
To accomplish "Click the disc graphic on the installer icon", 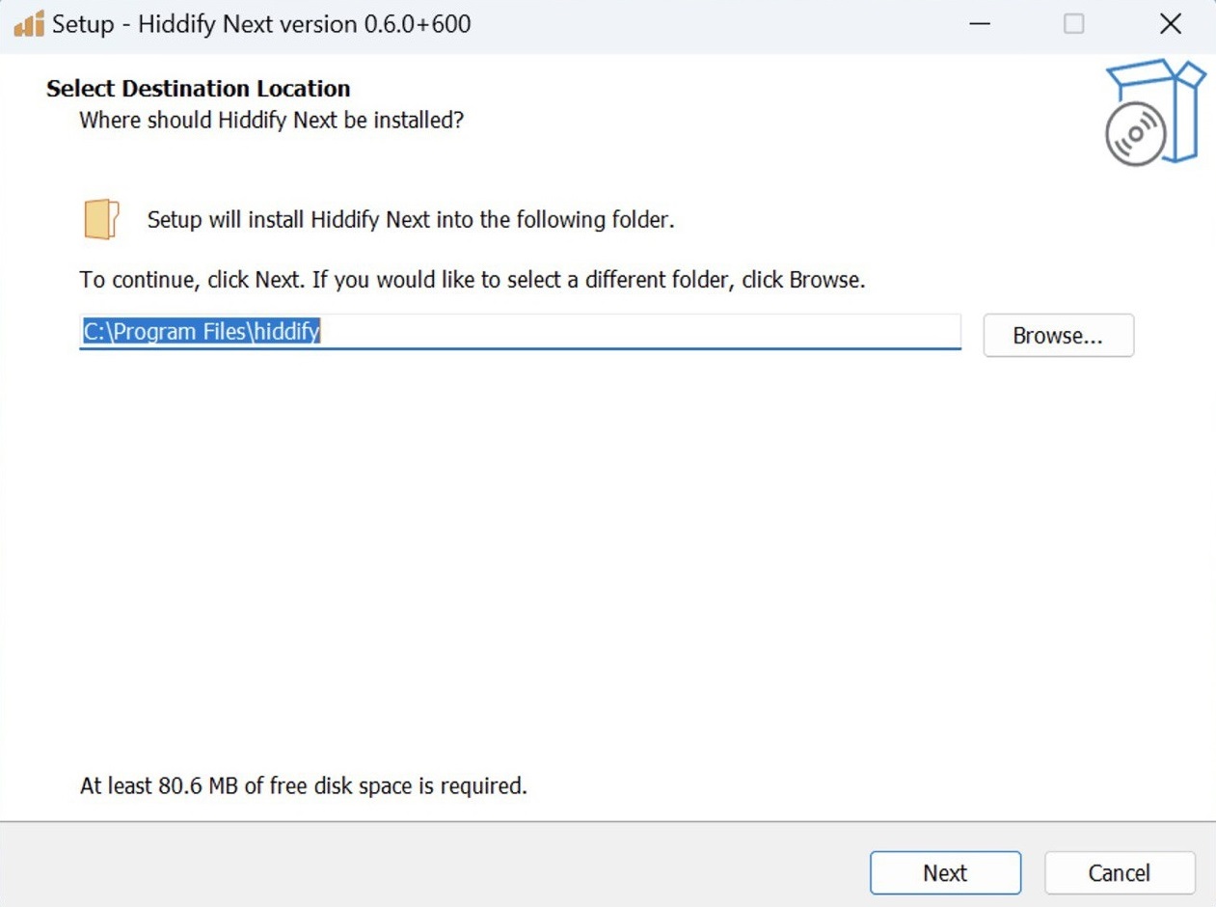I will point(1135,134).
